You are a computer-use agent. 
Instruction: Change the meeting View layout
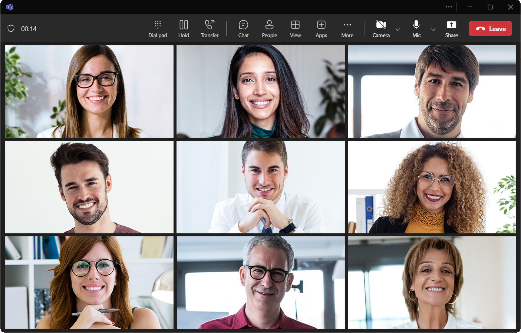point(295,29)
